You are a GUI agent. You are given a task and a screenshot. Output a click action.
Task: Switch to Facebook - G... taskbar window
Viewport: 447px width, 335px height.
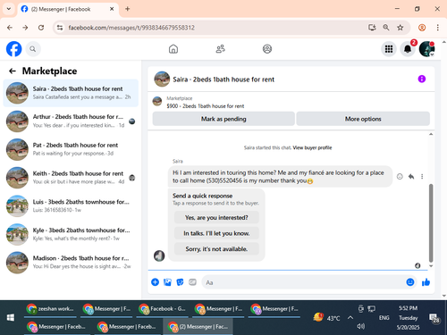pos(163,309)
